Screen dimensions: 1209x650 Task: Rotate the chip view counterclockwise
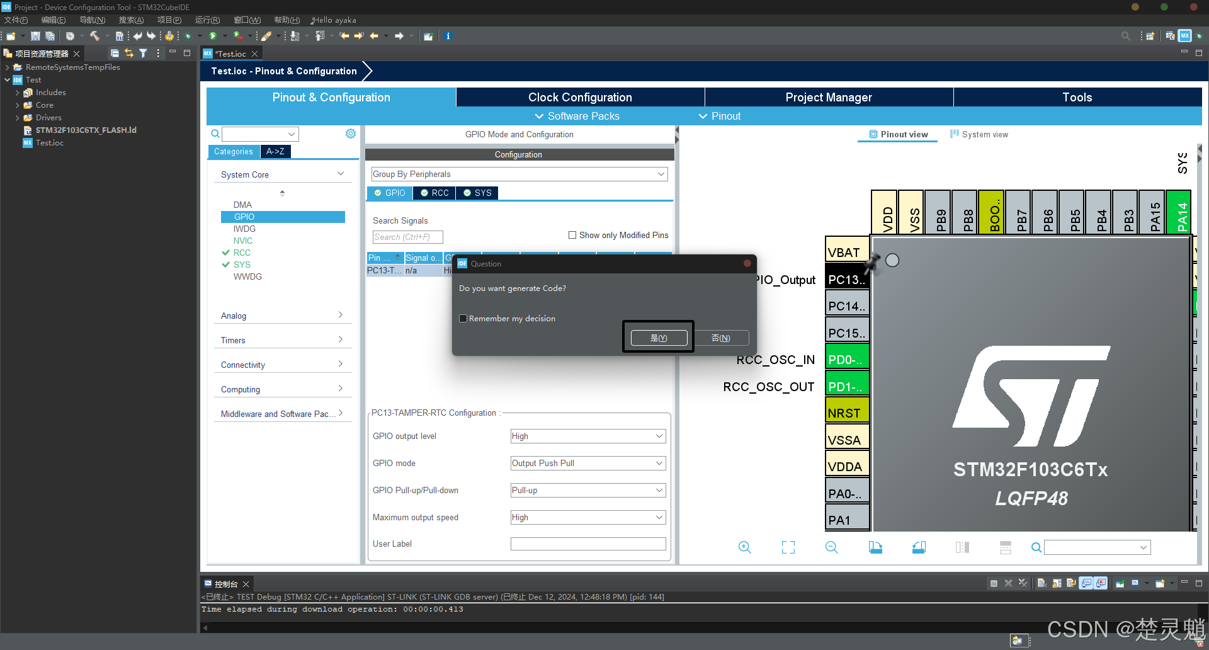(919, 547)
